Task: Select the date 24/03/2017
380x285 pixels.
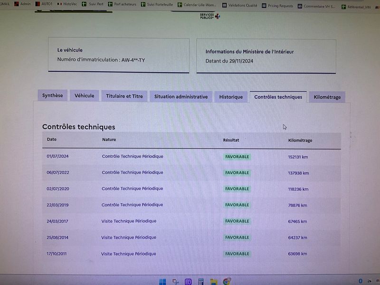Action: tap(57, 221)
